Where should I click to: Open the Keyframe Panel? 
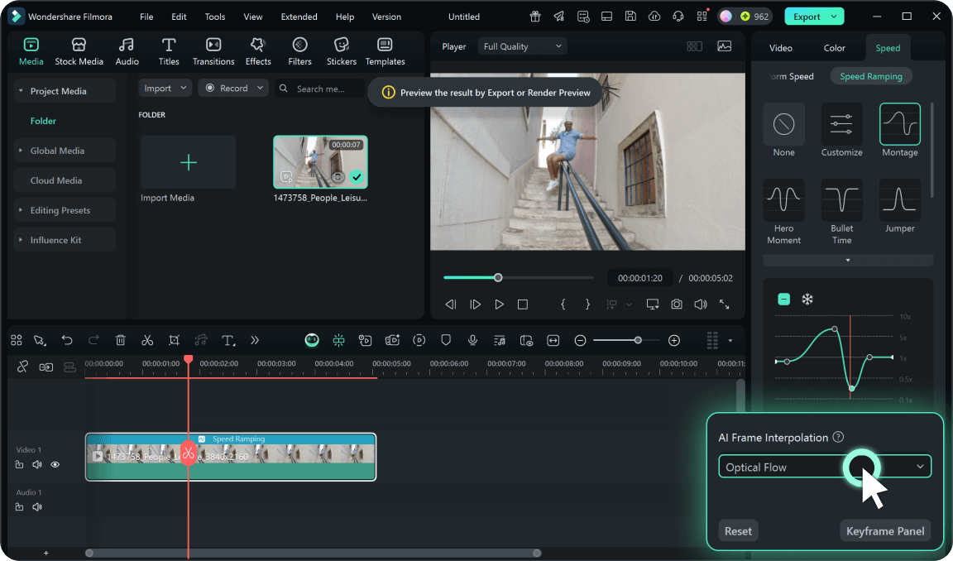[885, 530]
